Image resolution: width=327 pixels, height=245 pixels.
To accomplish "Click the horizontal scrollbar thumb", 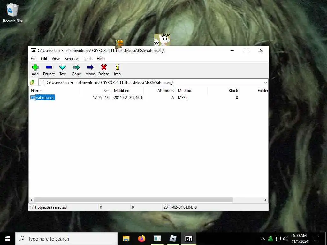I will pyautogui.click(x=133, y=200).
